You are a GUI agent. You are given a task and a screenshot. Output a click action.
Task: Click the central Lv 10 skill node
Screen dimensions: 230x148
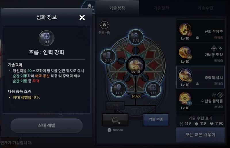(136, 66)
